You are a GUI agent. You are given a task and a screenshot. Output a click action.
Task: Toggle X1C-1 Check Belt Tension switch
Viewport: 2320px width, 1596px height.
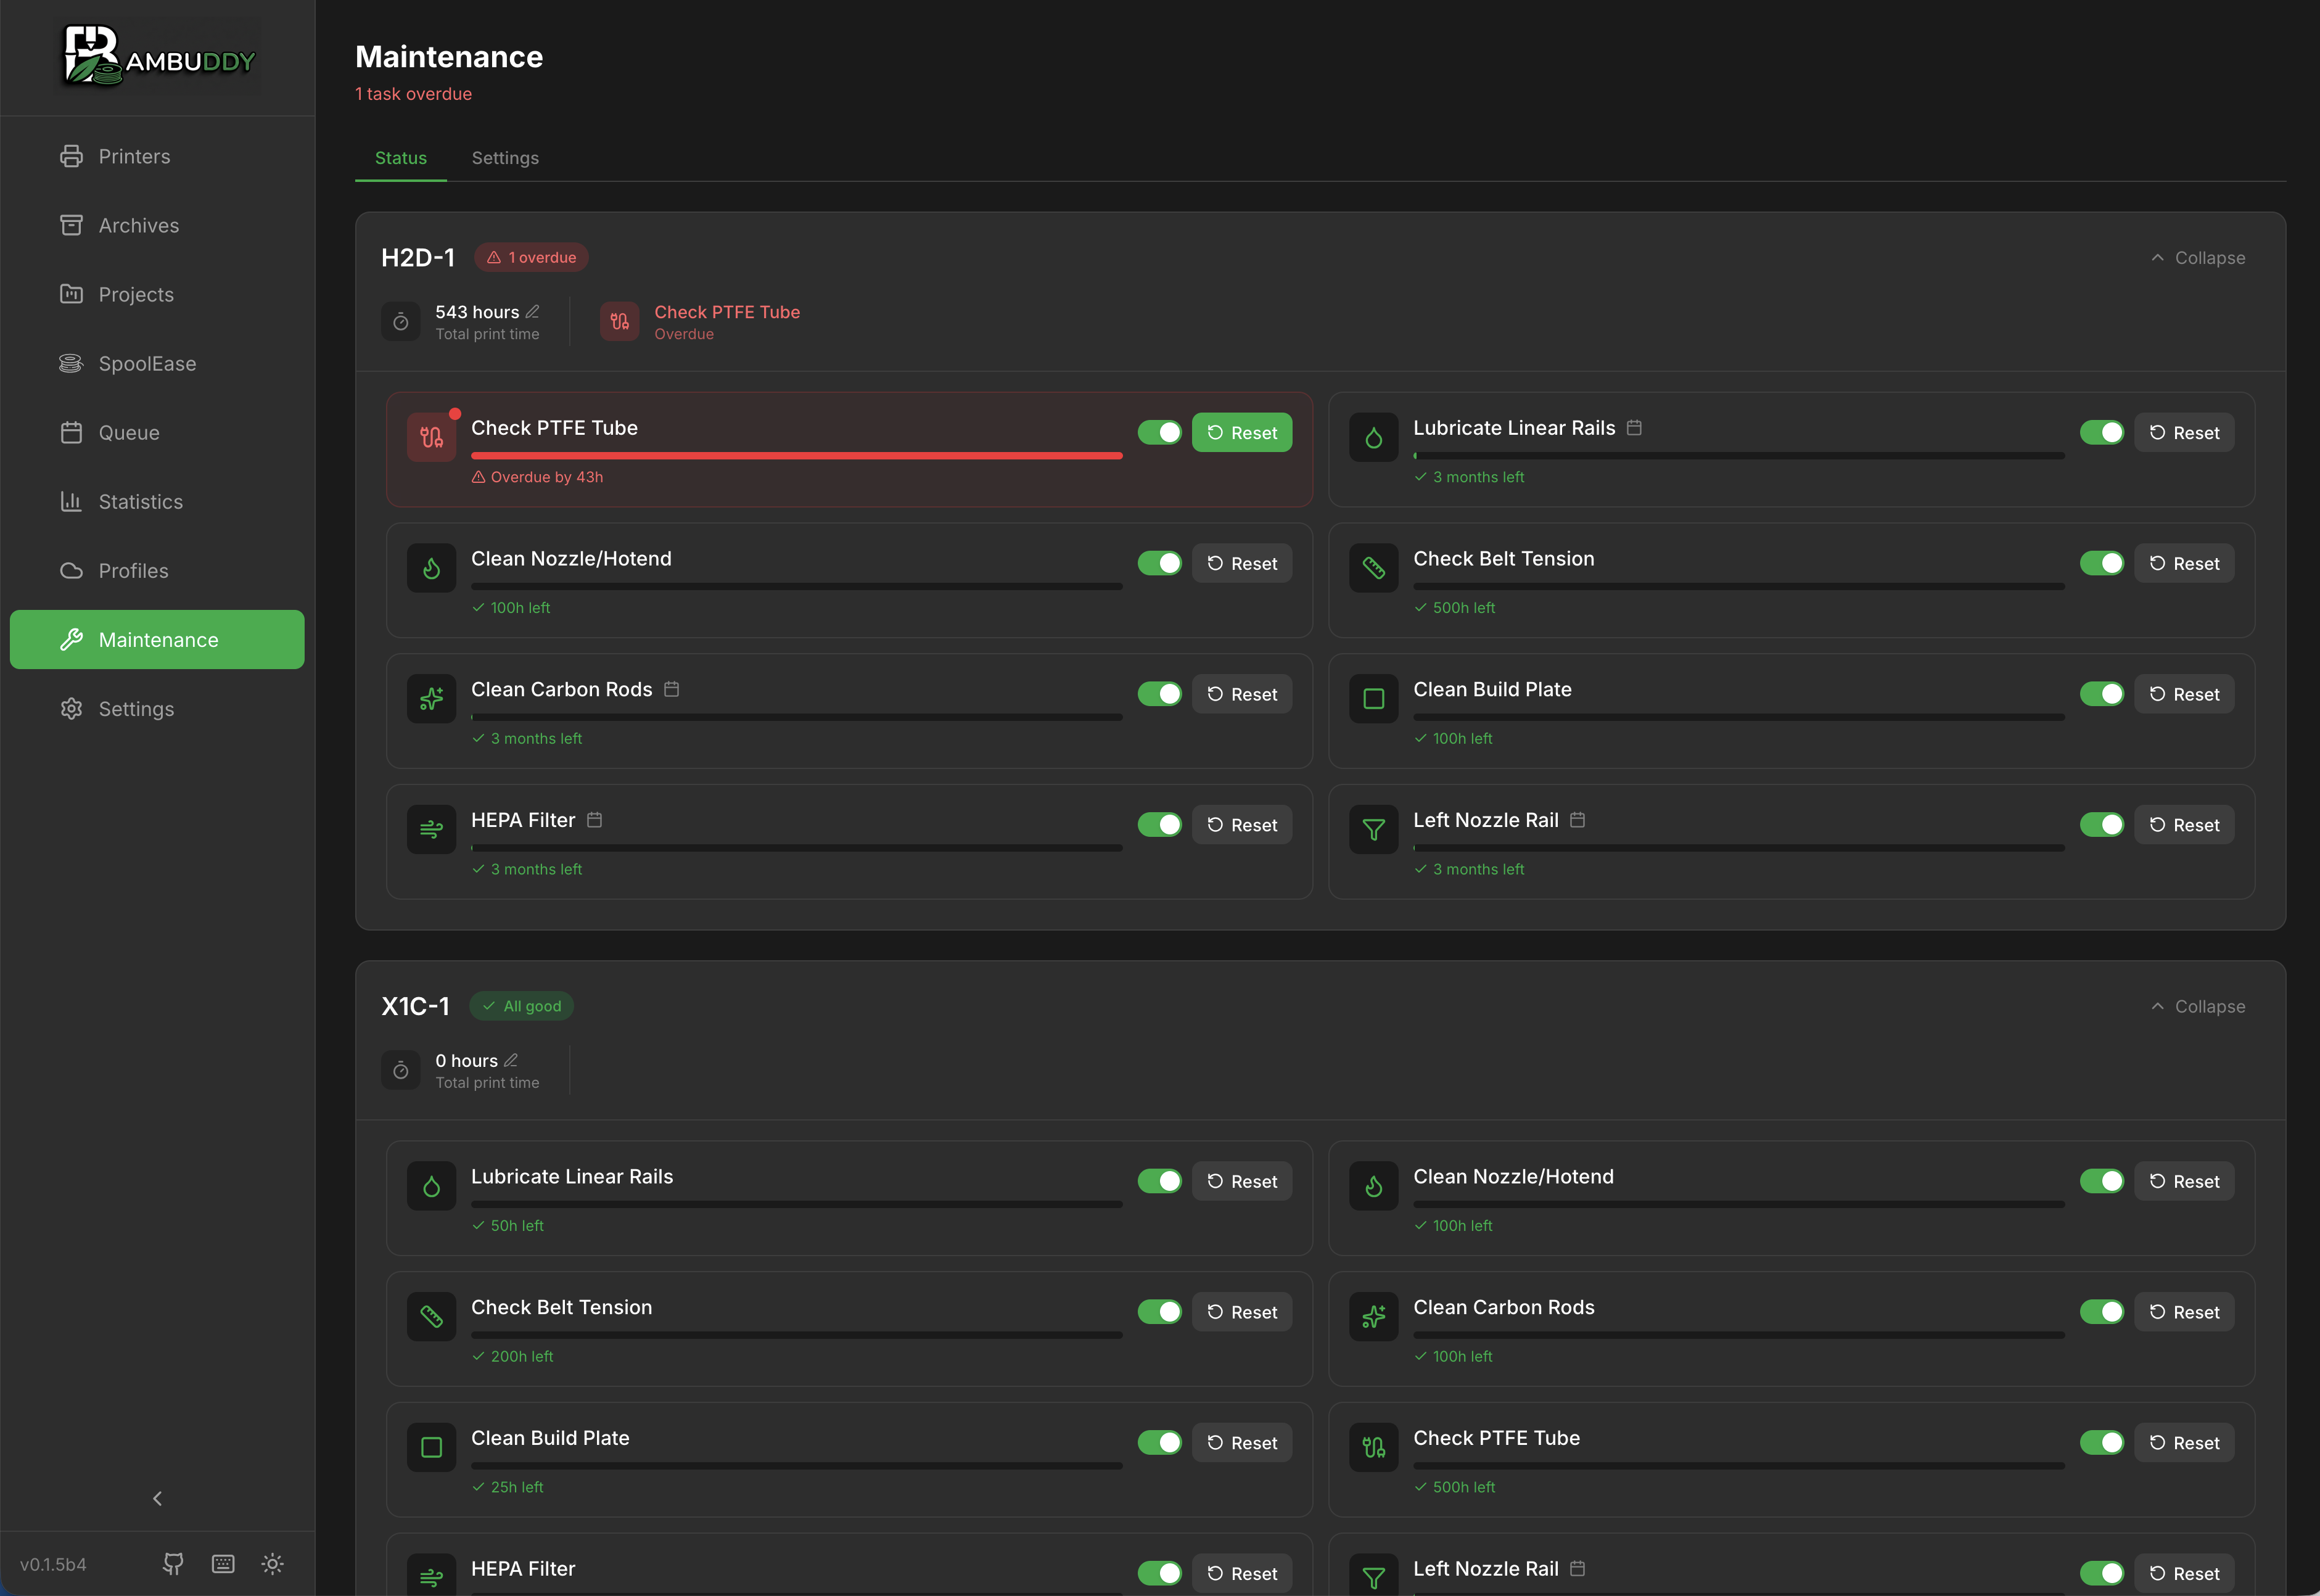click(x=1160, y=1312)
